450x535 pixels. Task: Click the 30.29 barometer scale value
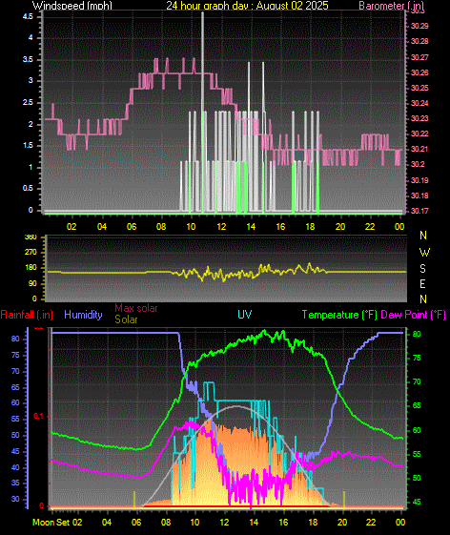tap(419, 26)
